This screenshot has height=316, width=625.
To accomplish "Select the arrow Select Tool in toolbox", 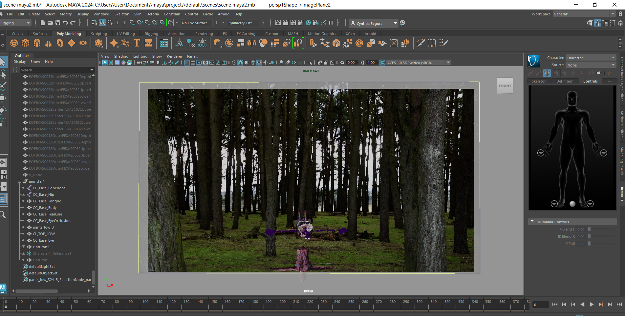I will pyautogui.click(x=3, y=62).
